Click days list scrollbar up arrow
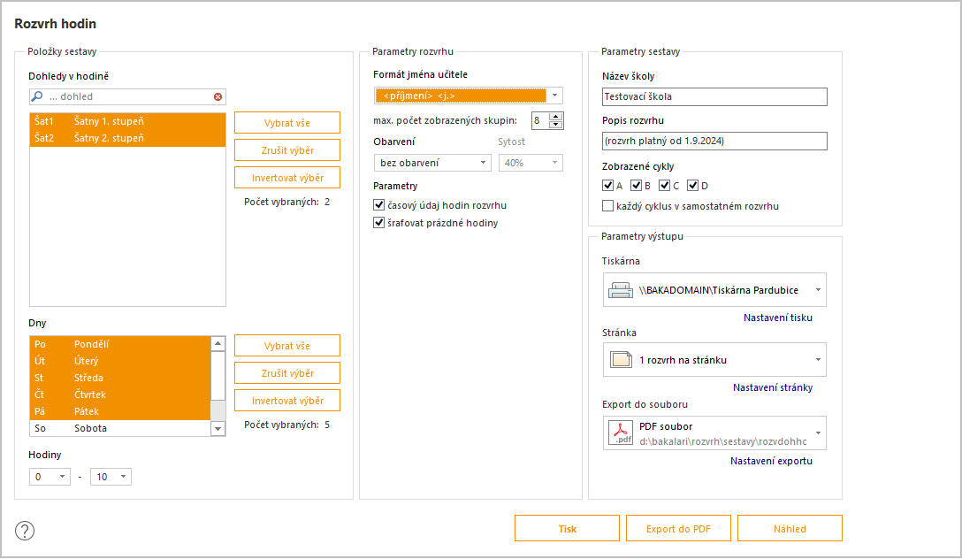This screenshot has height=559, width=962. [218, 343]
